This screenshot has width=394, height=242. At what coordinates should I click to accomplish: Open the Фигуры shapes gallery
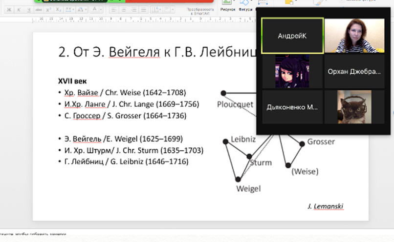(244, 6)
